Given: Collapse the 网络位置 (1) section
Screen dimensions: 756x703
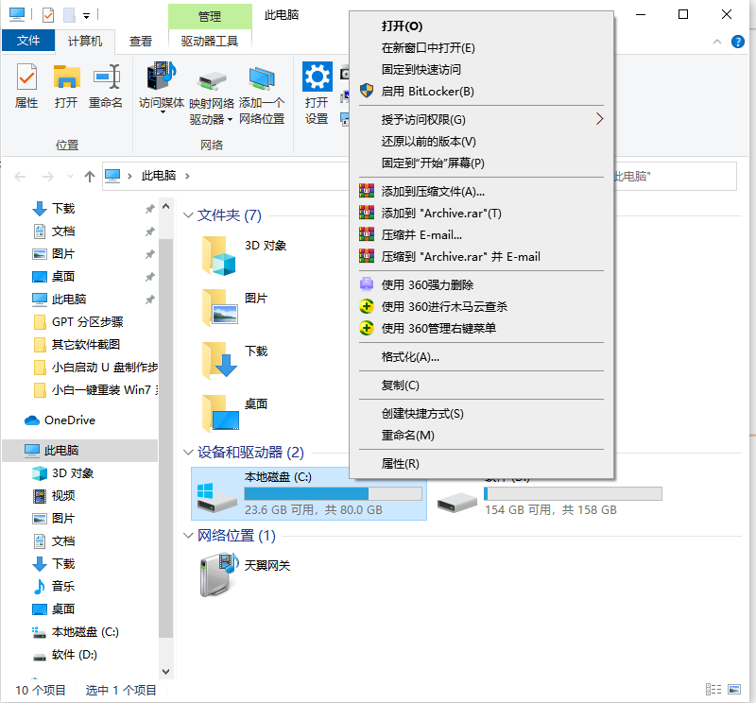Looking at the screenshot, I should [x=188, y=537].
